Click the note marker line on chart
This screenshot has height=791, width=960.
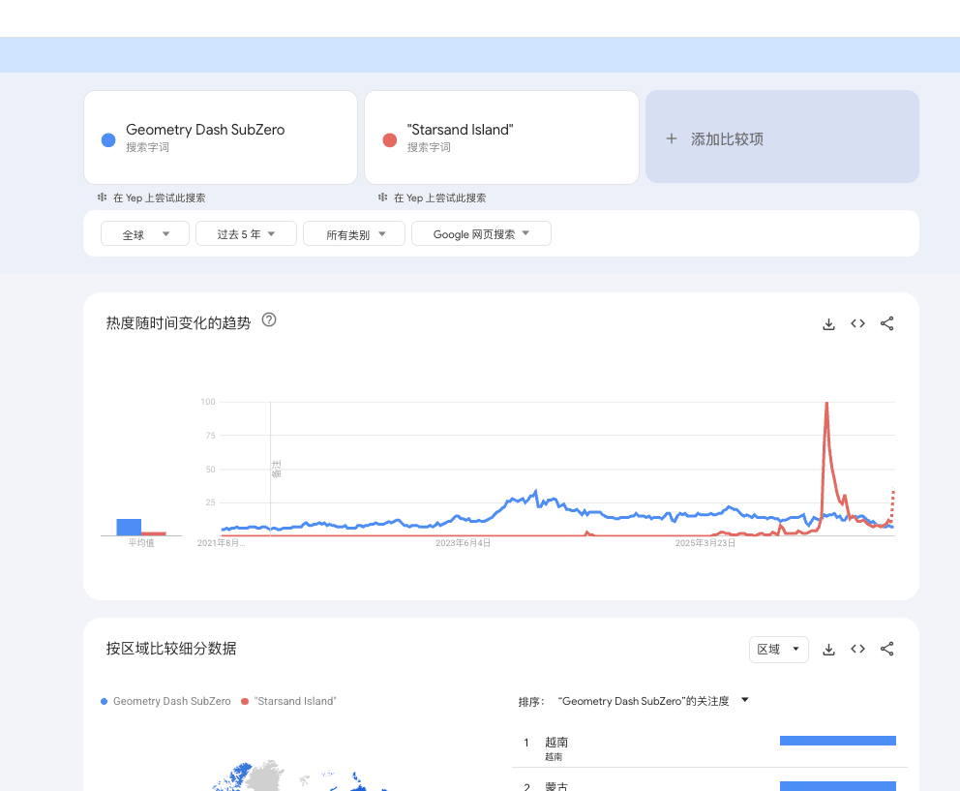click(x=271, y=469)
